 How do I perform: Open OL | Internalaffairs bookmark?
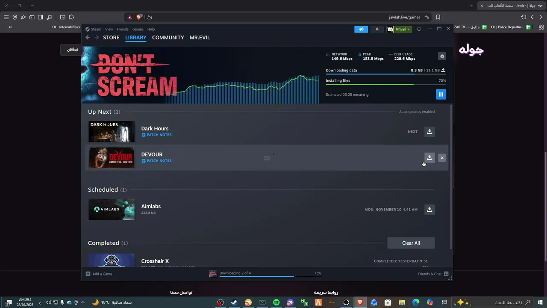click(66, 27)
